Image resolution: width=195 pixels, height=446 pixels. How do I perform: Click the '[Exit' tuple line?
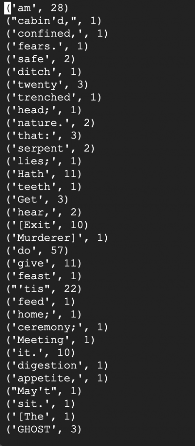tap(47, 225)
